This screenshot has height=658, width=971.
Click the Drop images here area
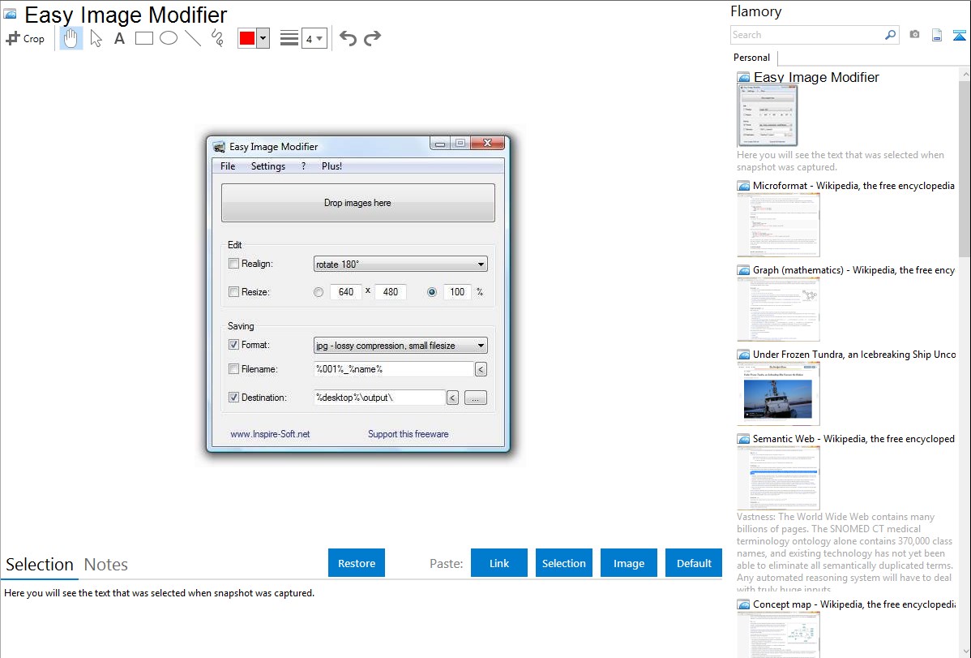coord(358,203)
